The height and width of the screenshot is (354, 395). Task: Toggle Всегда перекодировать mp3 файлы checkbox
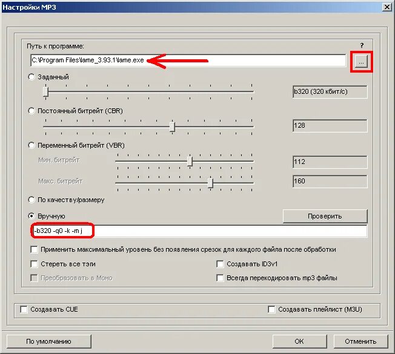[220, 278]
